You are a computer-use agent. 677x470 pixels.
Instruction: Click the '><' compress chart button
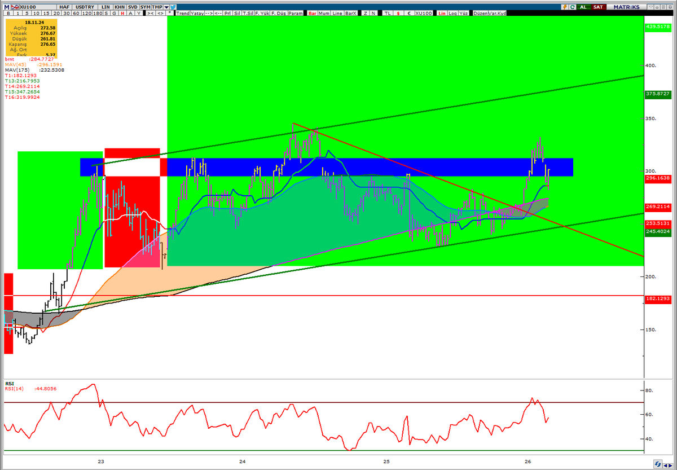pos(151,13)
